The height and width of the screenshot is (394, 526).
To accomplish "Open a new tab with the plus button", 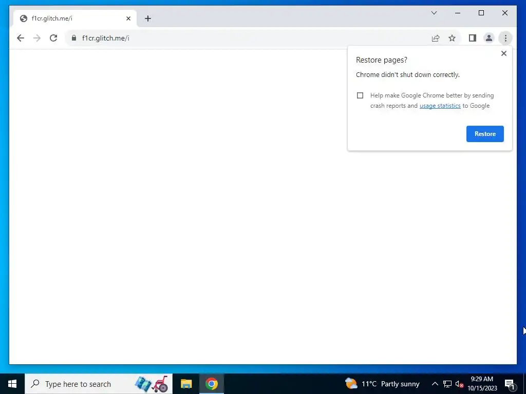I will click(147, 18).
